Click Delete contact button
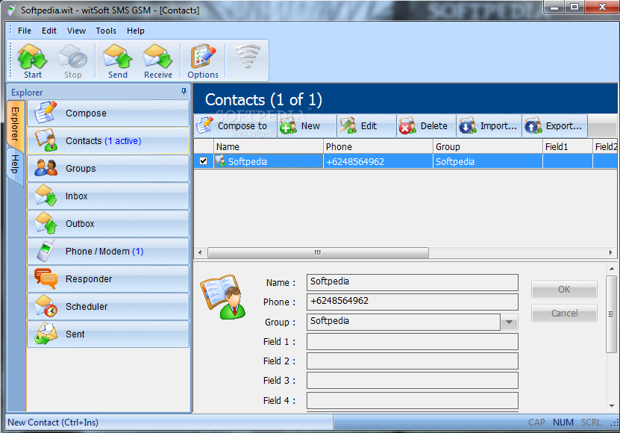620x433 pixels. coord(426,126)
